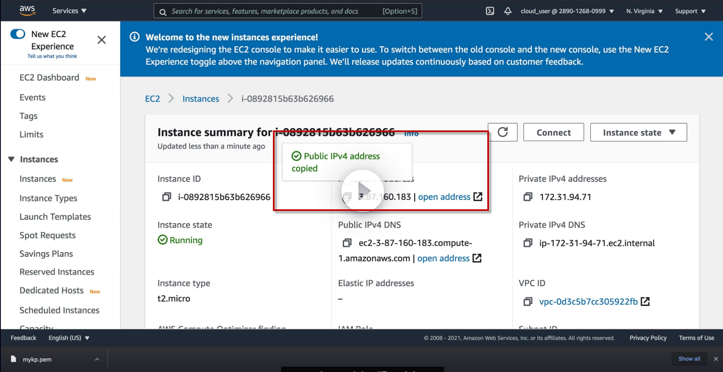
Task: Click the t2.micro instance type value
Action: (x=174, y=299)
